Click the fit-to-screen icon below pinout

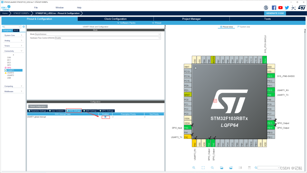[203, 168]
